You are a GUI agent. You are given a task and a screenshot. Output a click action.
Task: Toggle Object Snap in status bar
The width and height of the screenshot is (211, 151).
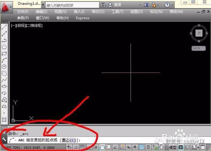point(102,147)
